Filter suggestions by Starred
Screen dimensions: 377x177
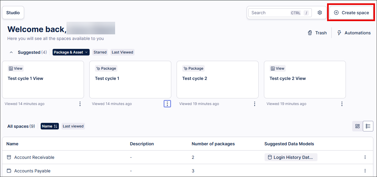100,52
